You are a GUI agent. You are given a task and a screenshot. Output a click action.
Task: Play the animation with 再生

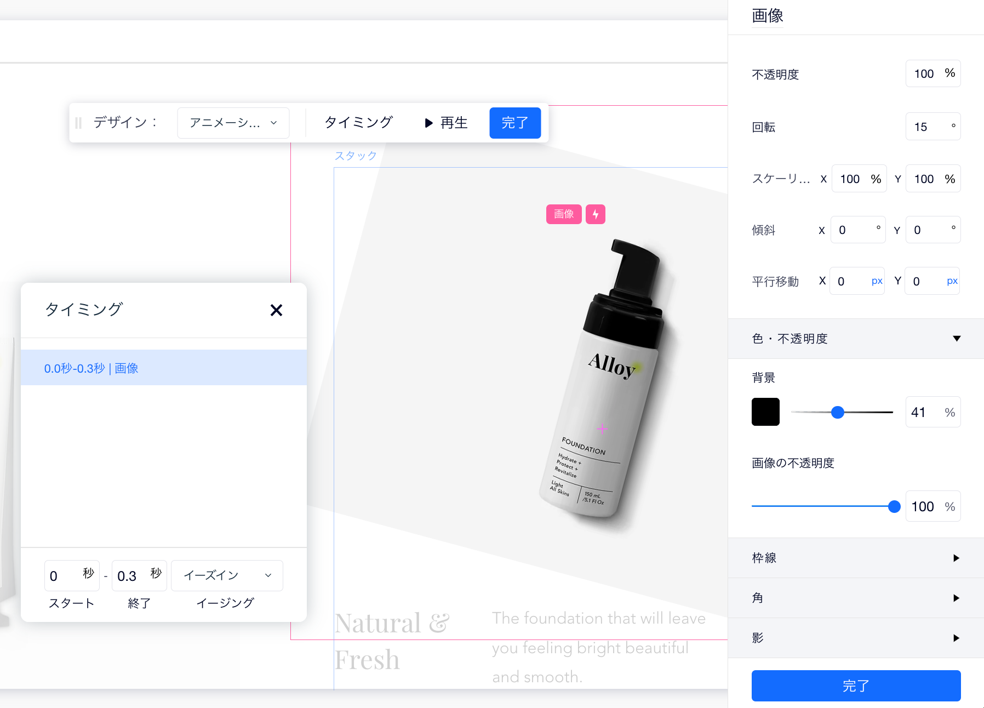(446, 123)
